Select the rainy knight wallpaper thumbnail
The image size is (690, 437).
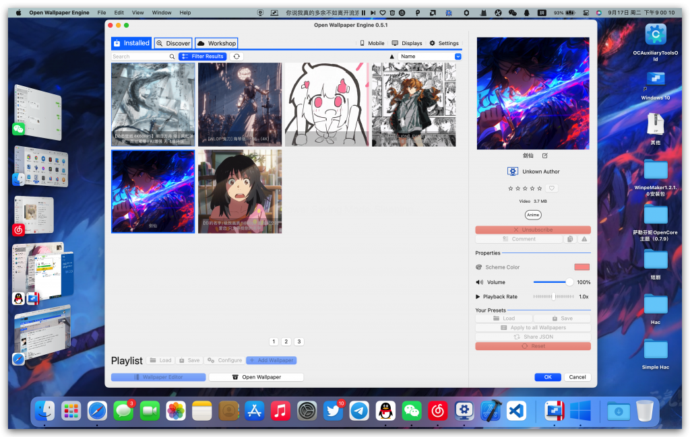click(x=240, y=104)
